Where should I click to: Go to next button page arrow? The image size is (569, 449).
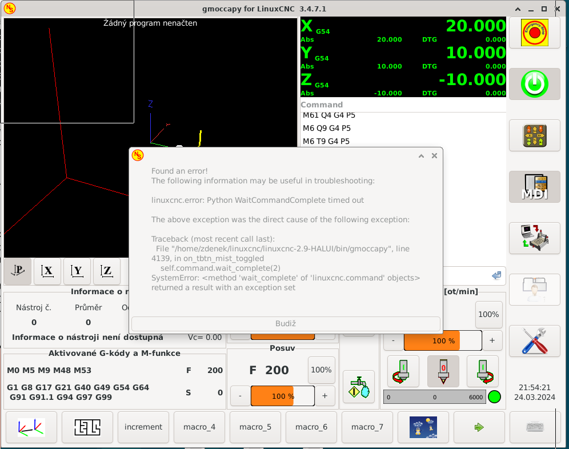[479, 427]
